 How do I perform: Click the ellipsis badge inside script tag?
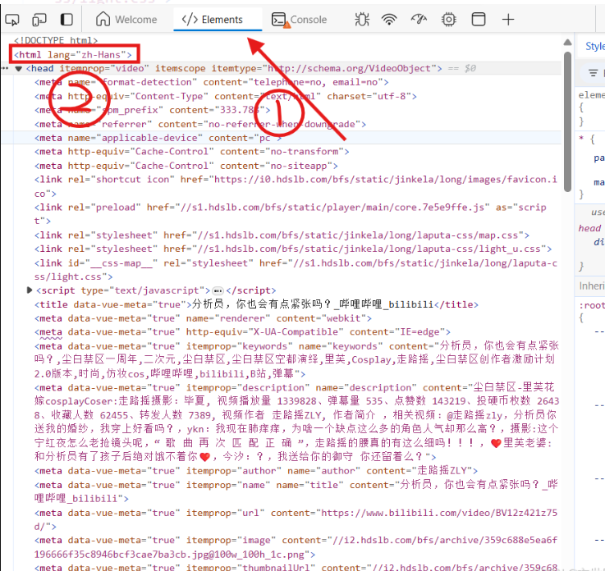(x=218, y=290)
